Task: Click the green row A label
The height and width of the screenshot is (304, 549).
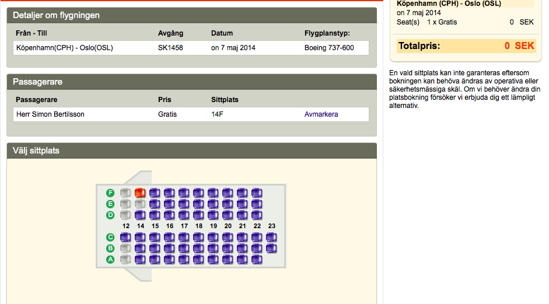Action: pos(110,260)
